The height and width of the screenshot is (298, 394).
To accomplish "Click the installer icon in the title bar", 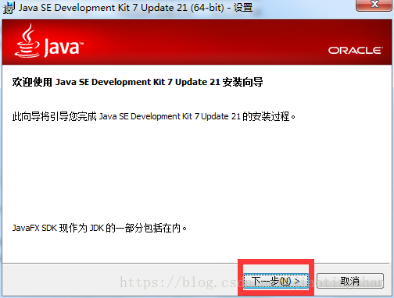I will 9,8.
